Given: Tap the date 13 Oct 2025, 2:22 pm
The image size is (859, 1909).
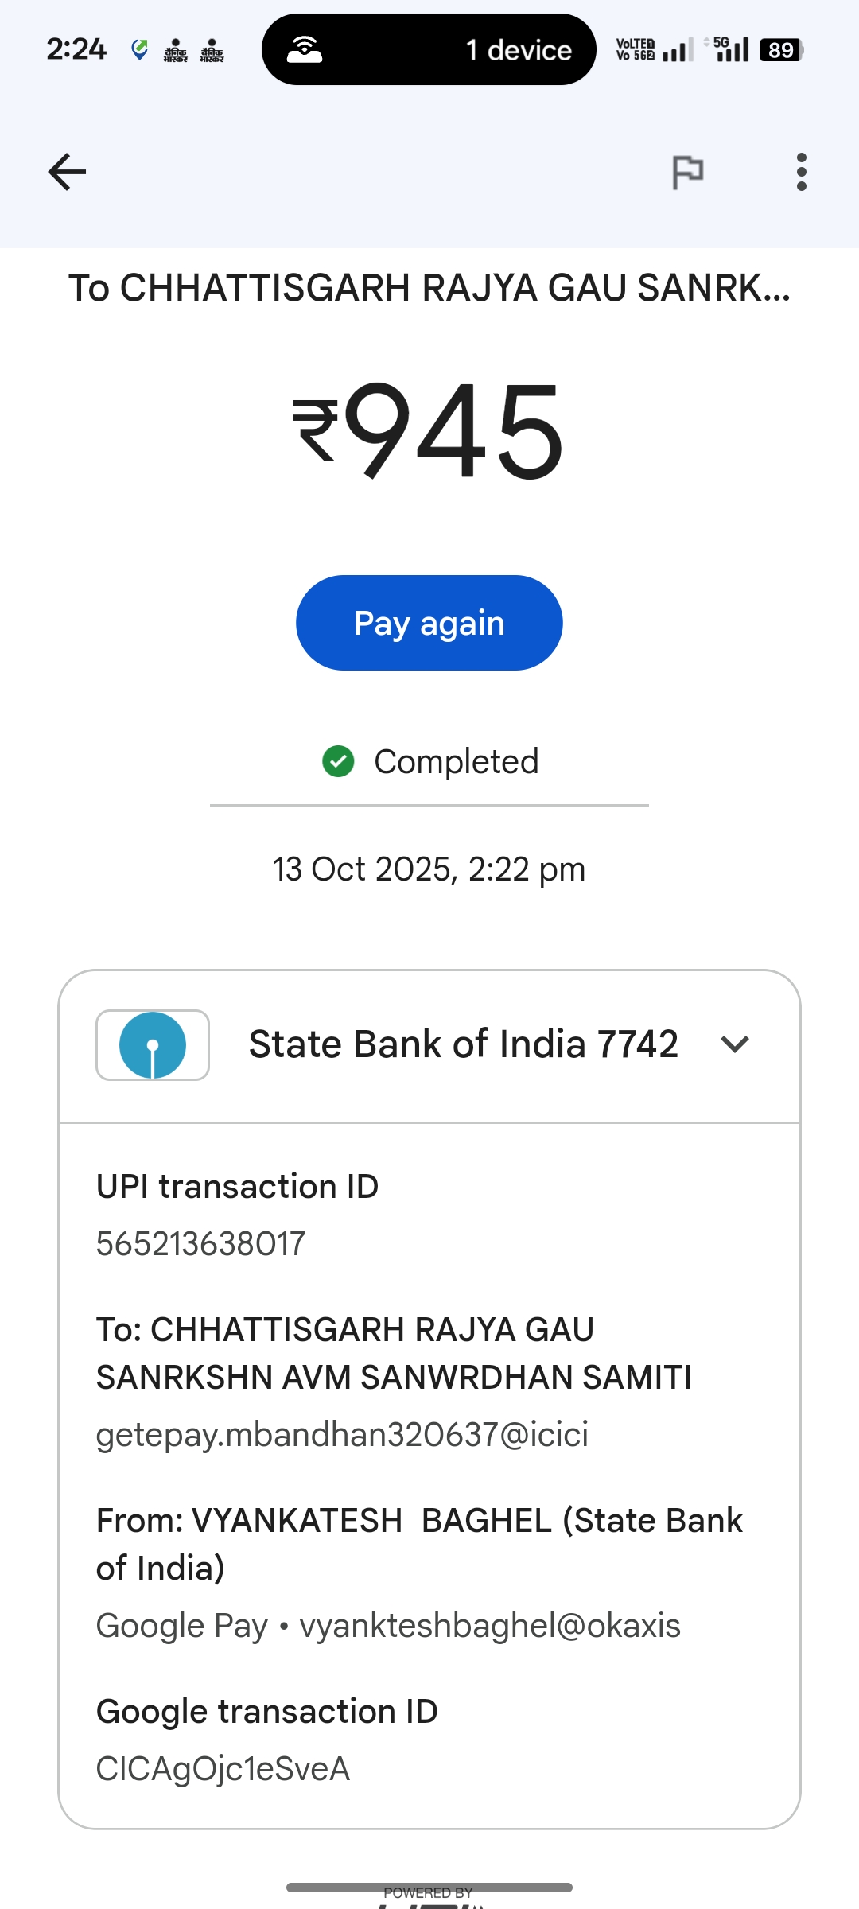Looking at the screenshot, I should (x=429, y=869).
